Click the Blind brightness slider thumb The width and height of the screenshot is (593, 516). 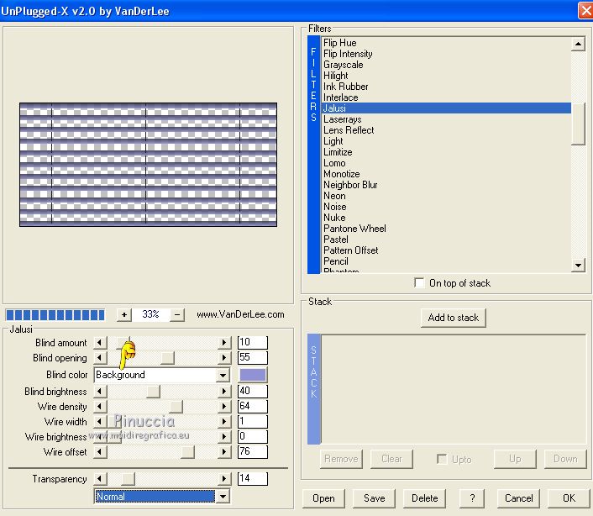(x=153, y=391)
